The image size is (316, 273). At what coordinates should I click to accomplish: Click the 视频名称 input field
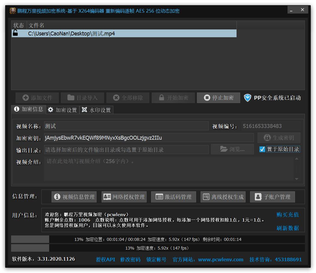coord(126,126)
